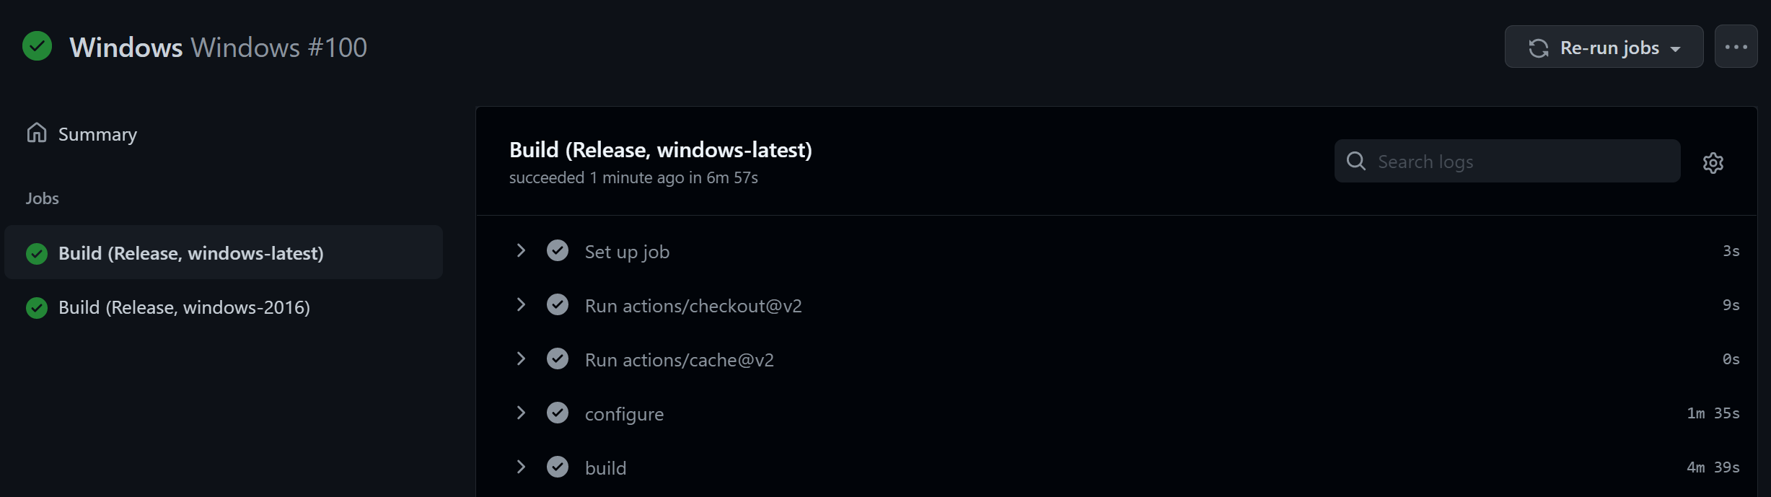Click the Set up job checkmark icon
The height and width of the screenshot is (497, 1771).
(x=557, y=251)
